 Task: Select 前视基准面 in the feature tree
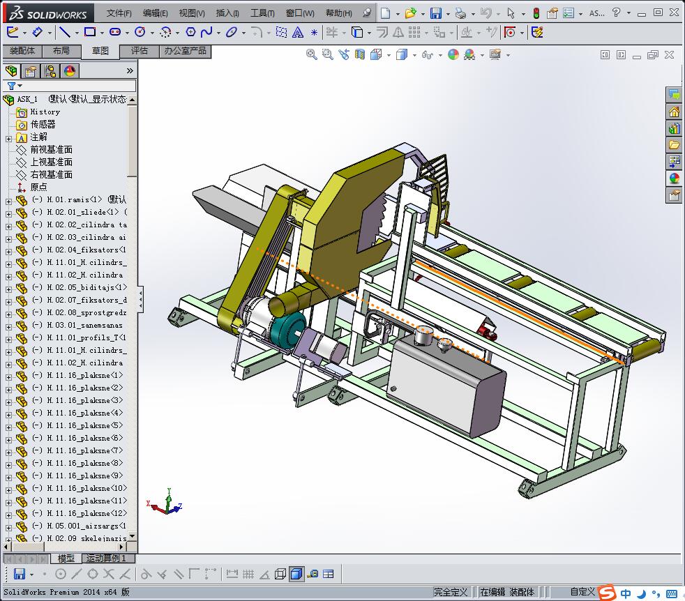pyautogui.click(x=51, y=150)
